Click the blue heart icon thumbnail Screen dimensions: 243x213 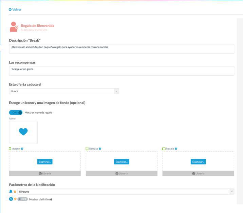tap(23, 132)
